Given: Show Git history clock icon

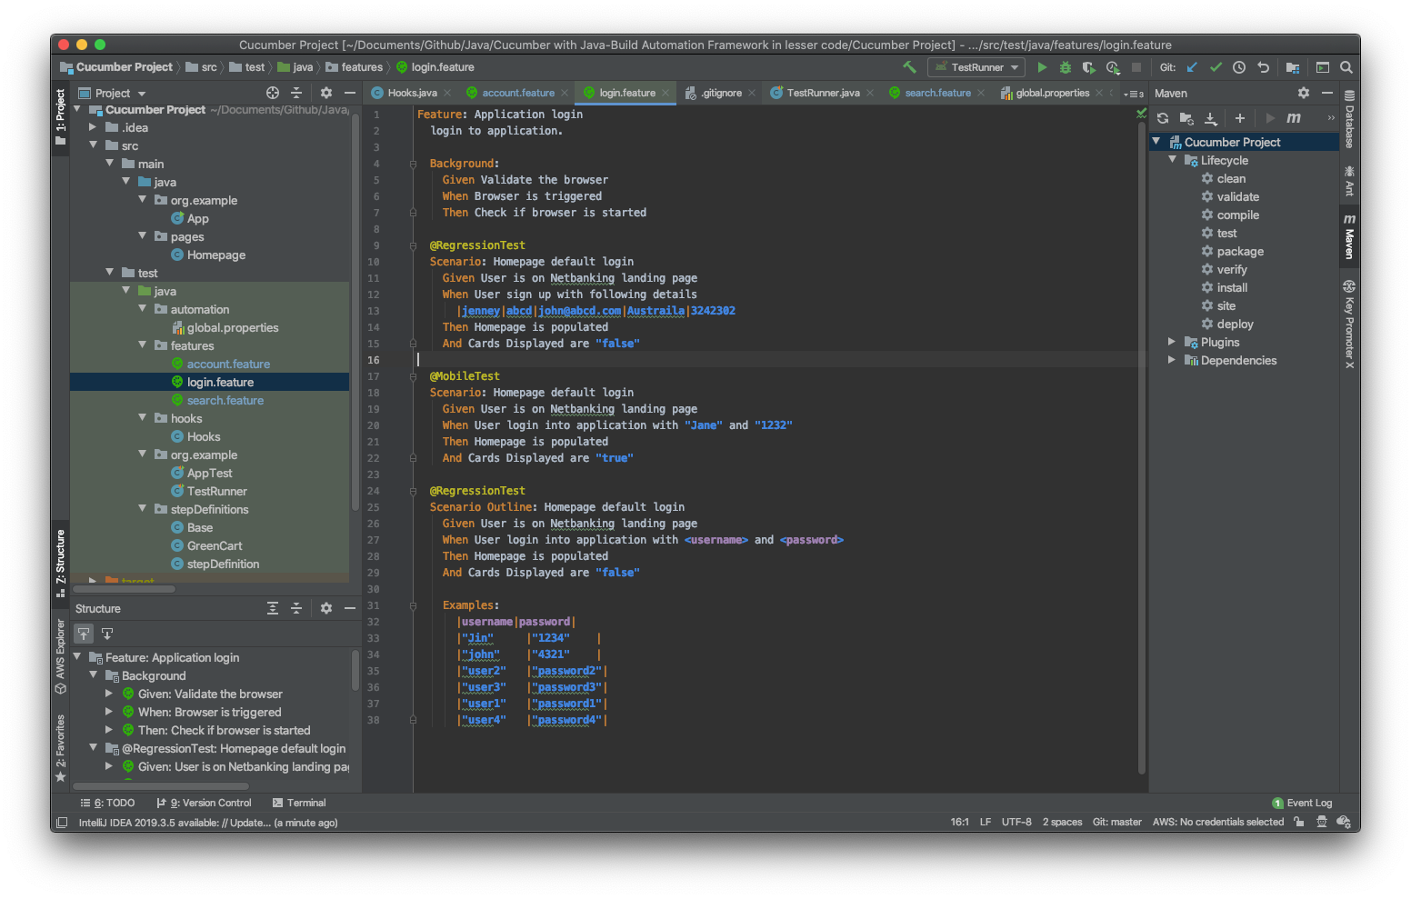Looking at the screenshot, I should [1239, 67].
